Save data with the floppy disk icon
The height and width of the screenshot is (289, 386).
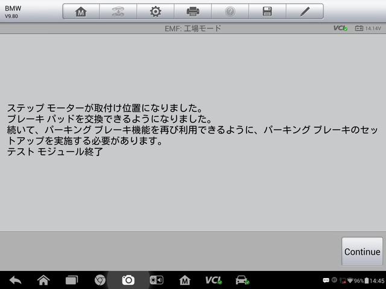click(x=267, y=11)
